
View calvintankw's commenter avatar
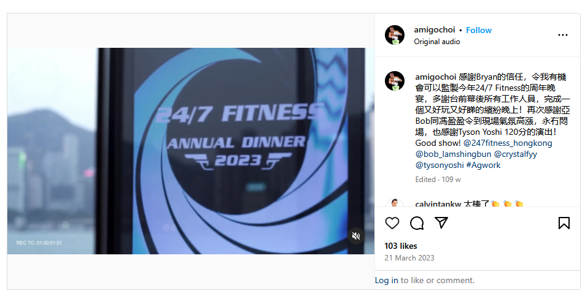pyautogui.click(x=395, y=203)
